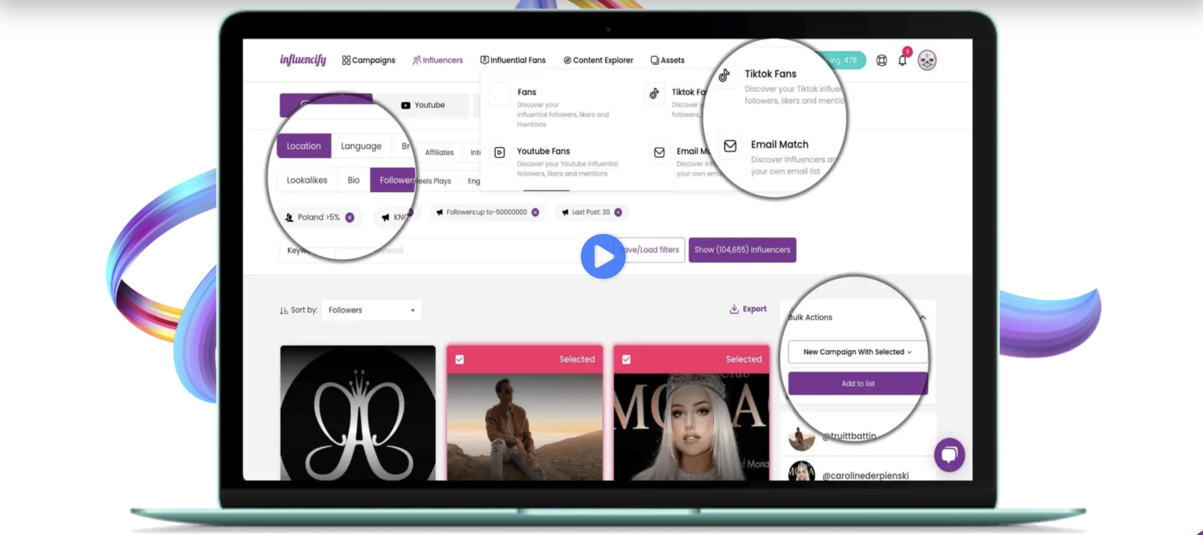Open the Content Explorer section

click(598, 60)
